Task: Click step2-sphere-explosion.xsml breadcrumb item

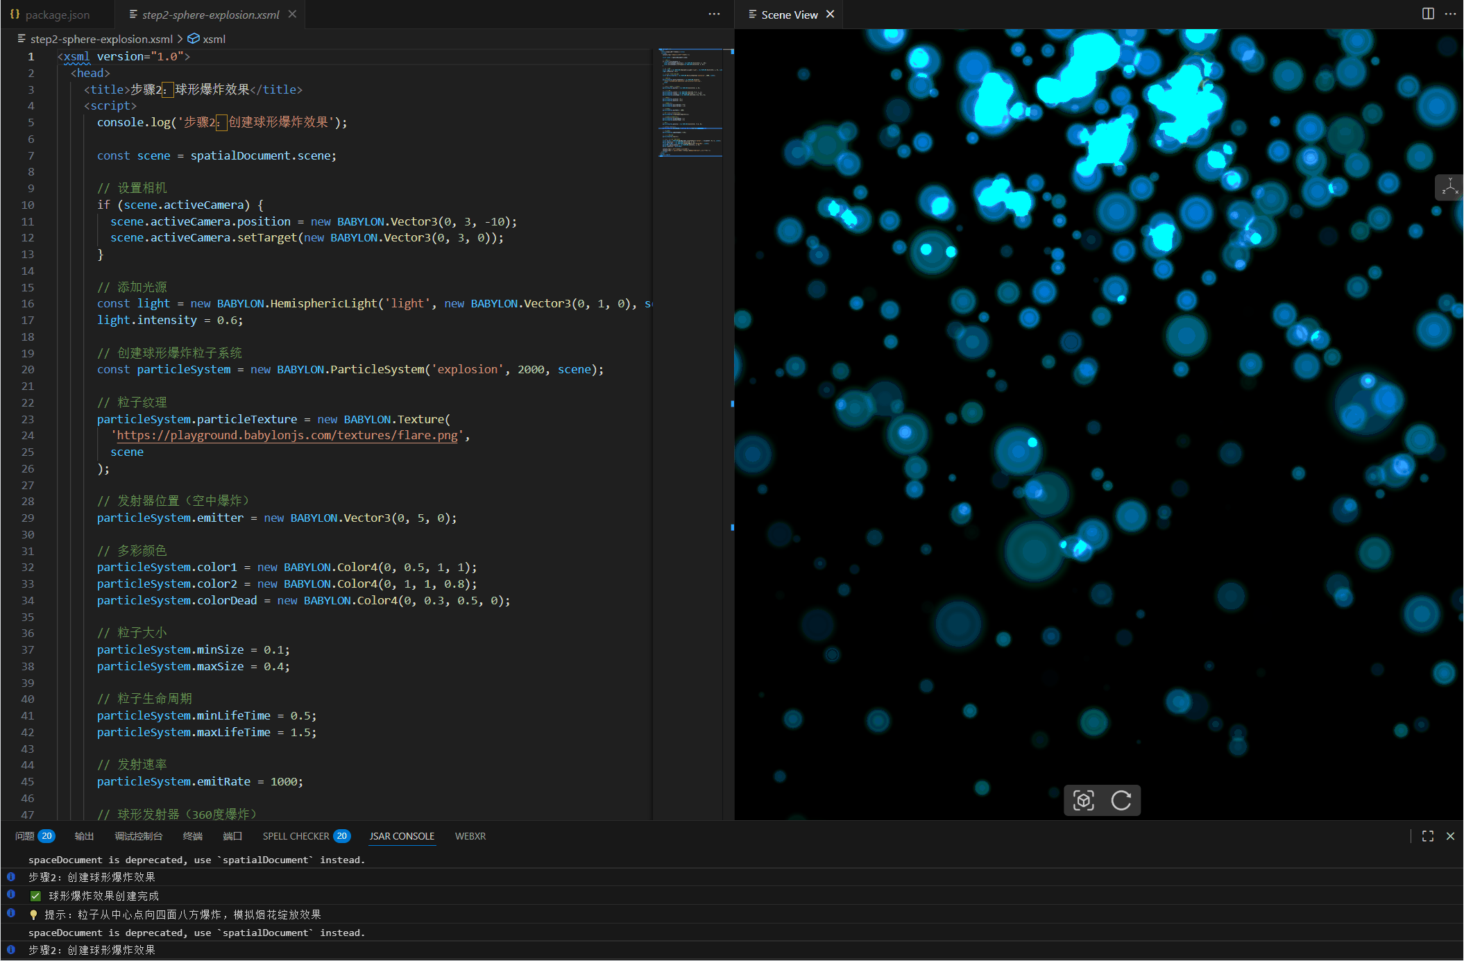Action: [x=101, y=39]
